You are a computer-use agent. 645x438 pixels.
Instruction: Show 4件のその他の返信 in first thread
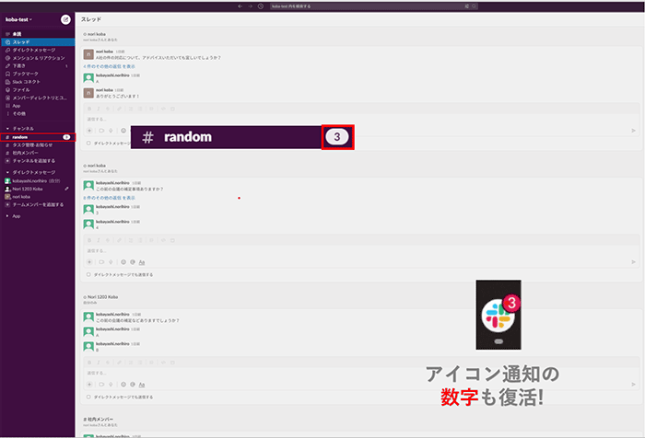(x=109, y=66)
